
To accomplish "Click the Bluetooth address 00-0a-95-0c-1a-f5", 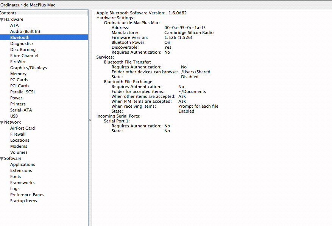I will coord(185,28).
